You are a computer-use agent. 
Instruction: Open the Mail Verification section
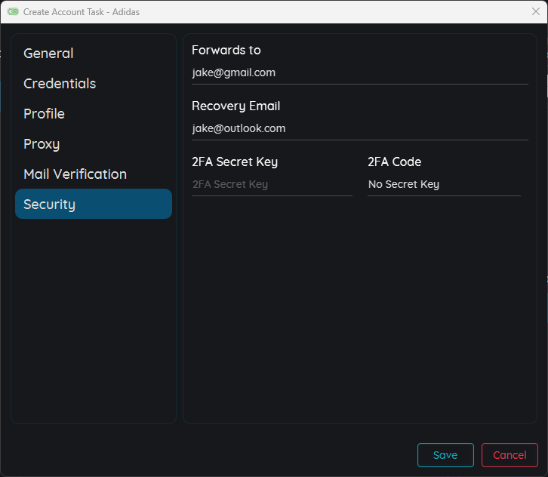click(x=75, y=174)
